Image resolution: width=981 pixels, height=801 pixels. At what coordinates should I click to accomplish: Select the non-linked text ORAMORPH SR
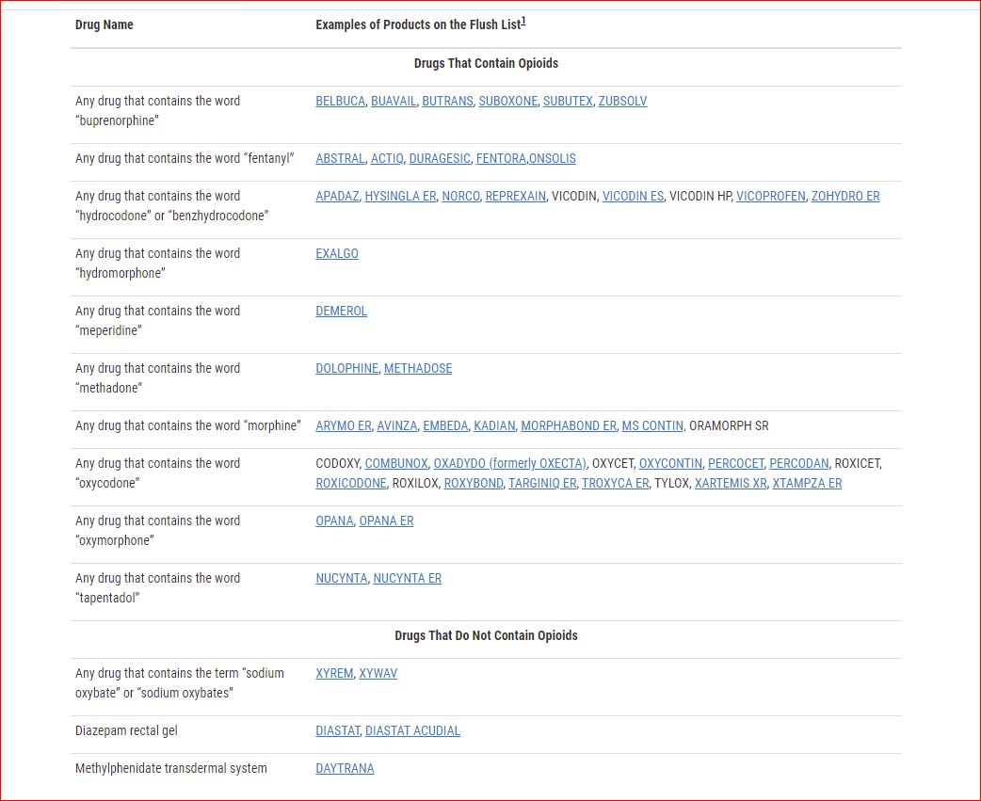click(729, 426)
